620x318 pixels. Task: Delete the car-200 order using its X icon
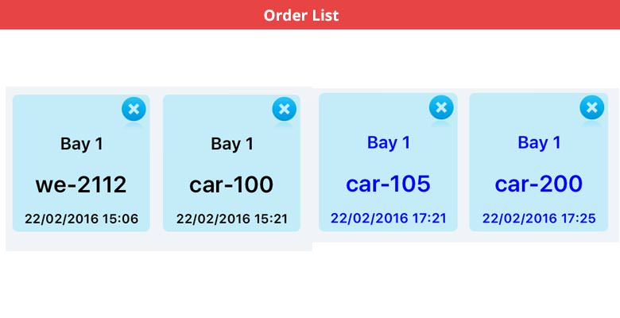pos(591,107)
